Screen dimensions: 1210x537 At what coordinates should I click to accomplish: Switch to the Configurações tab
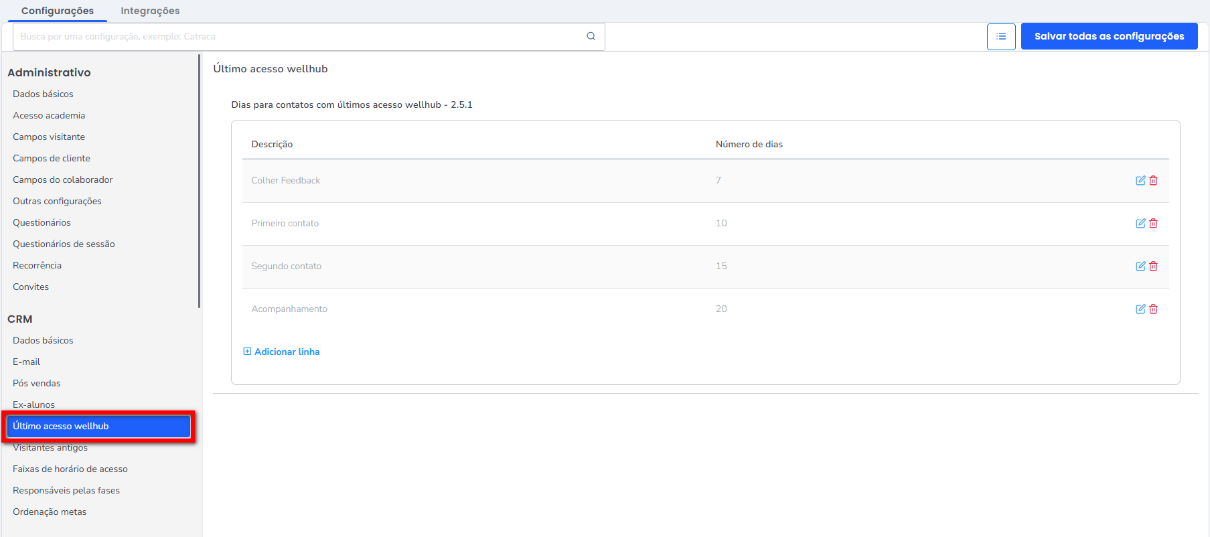58,11
